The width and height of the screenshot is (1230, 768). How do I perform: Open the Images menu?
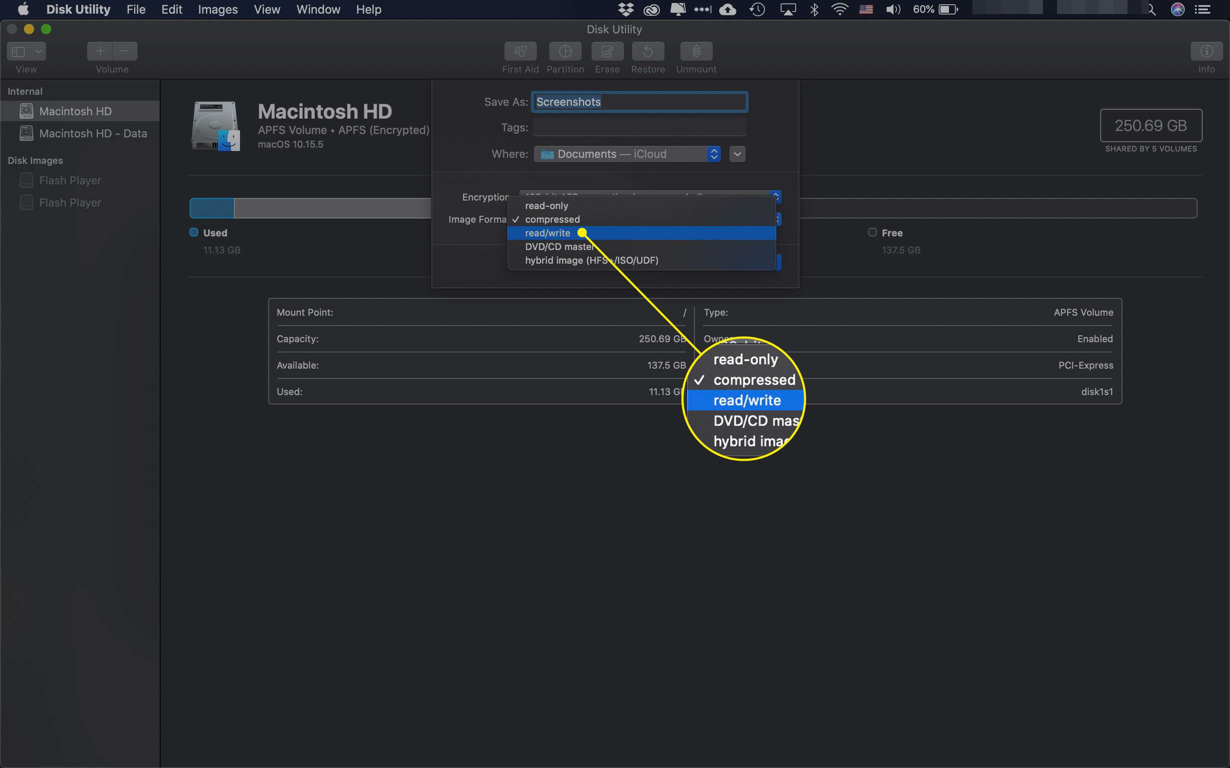(x=217, y=9)
